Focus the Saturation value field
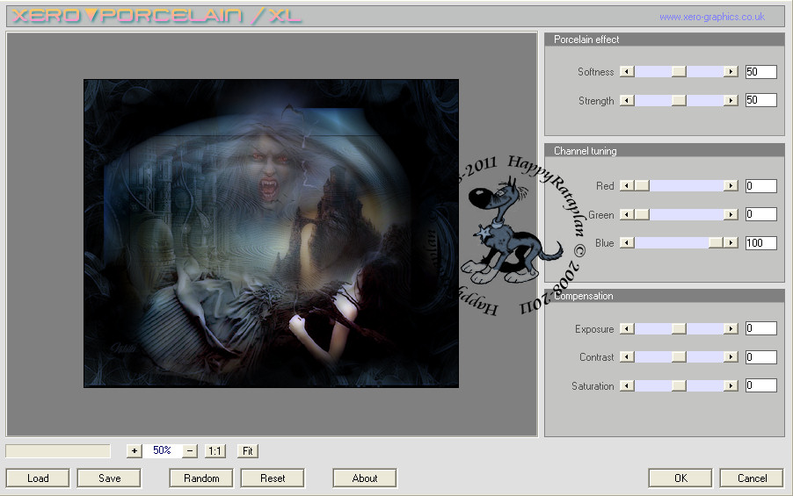This screenshot has width=793, height=496. 761,385
